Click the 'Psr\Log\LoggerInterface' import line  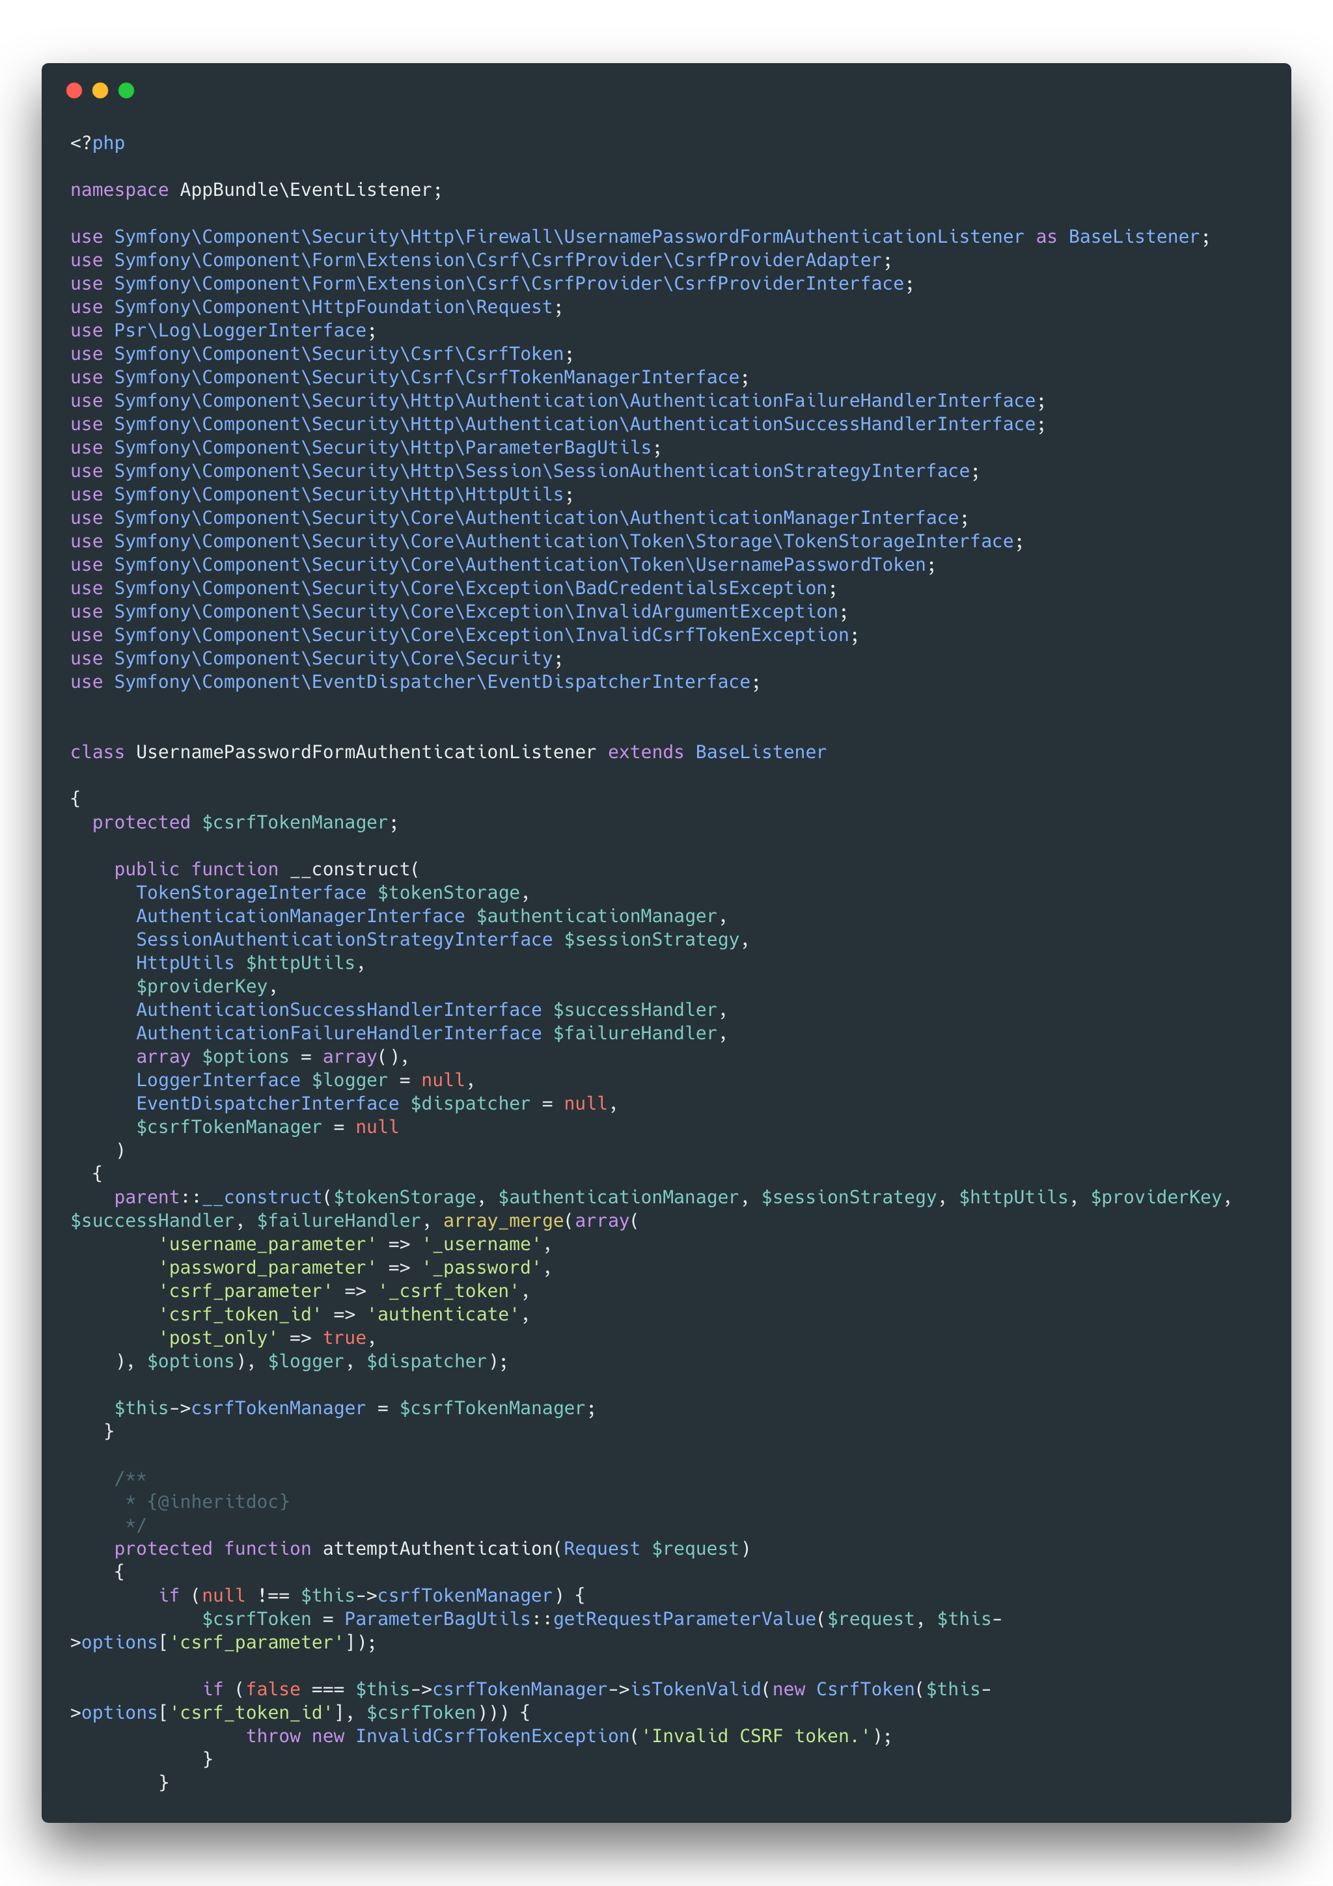coord(223,330)
